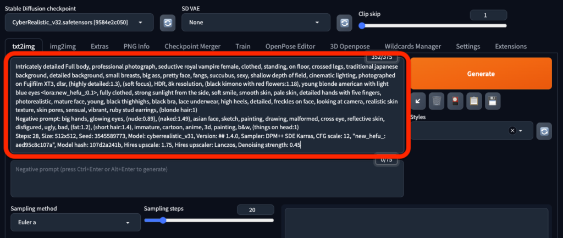Clear the selected styles with the X icon
The image size is (563, 238).
[x=512, y=131]
